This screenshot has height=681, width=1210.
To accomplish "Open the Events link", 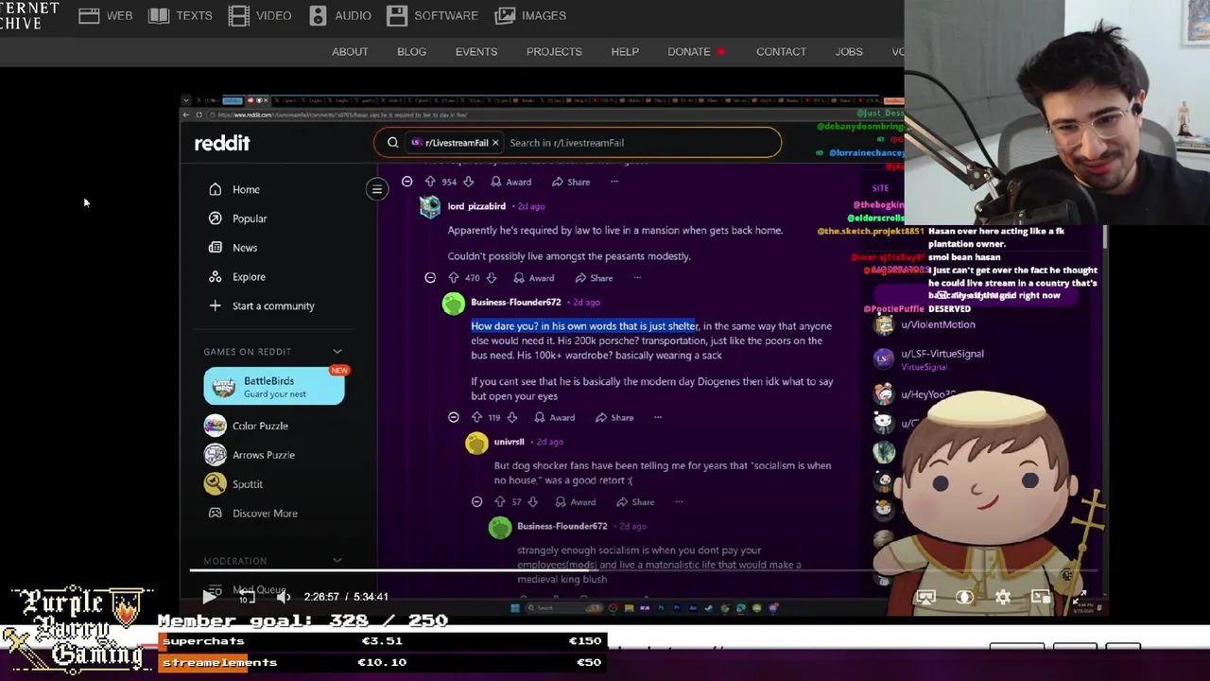I will (475, 52).
